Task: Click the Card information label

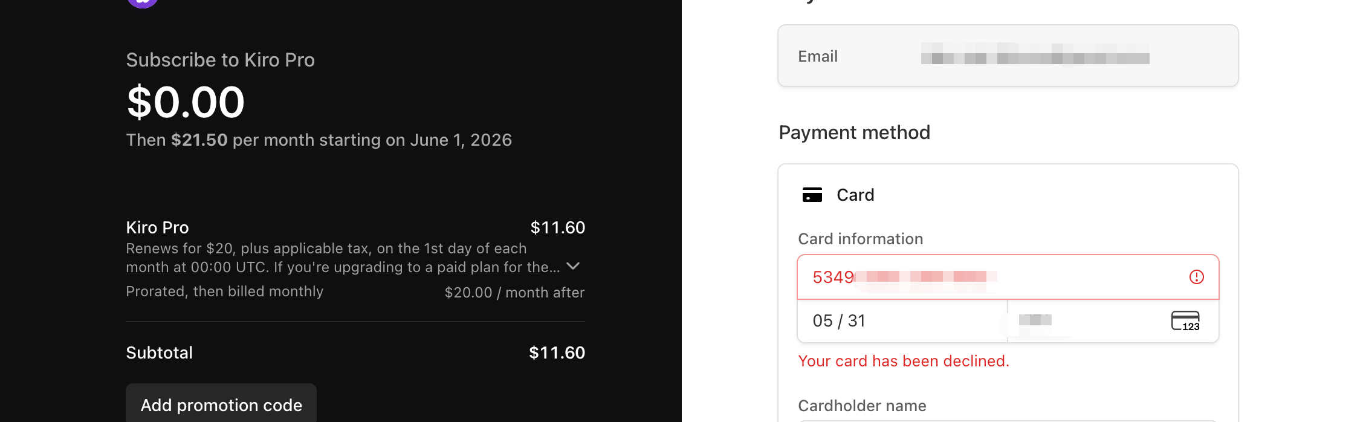Action: pyautogui.click(x=860, y=239)
